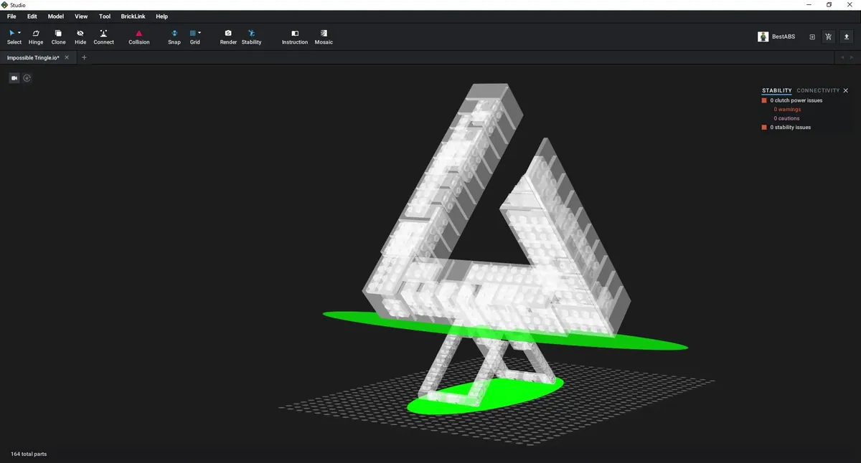The image size is (861, 463).
Task: Click the Clone tool icon
Action: pyautogui.click(x=58, y=37)
